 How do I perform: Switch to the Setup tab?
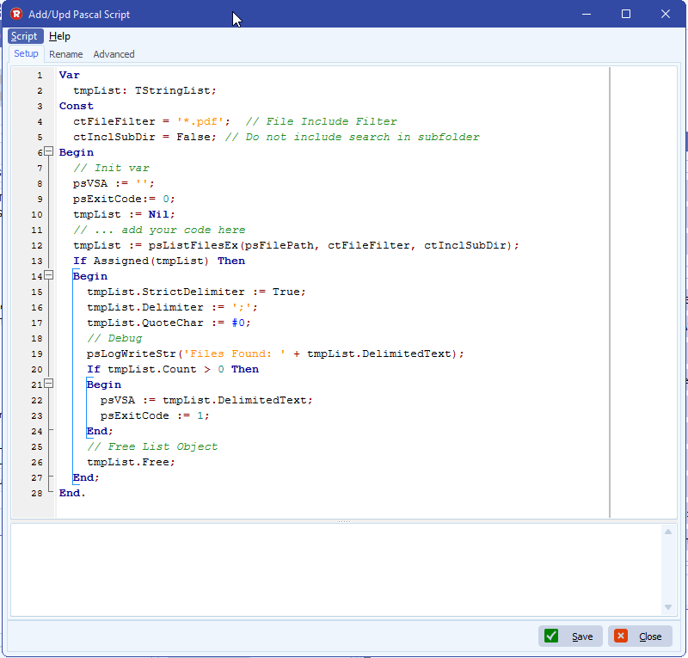27,53
